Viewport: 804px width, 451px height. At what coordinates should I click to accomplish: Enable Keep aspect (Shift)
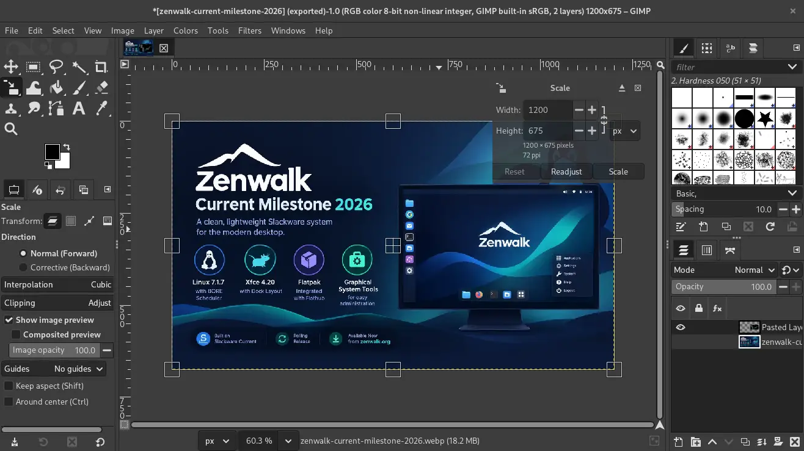44,386
